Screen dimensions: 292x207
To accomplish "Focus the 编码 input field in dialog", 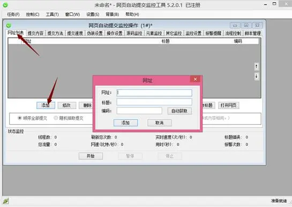I will point(139,111).
